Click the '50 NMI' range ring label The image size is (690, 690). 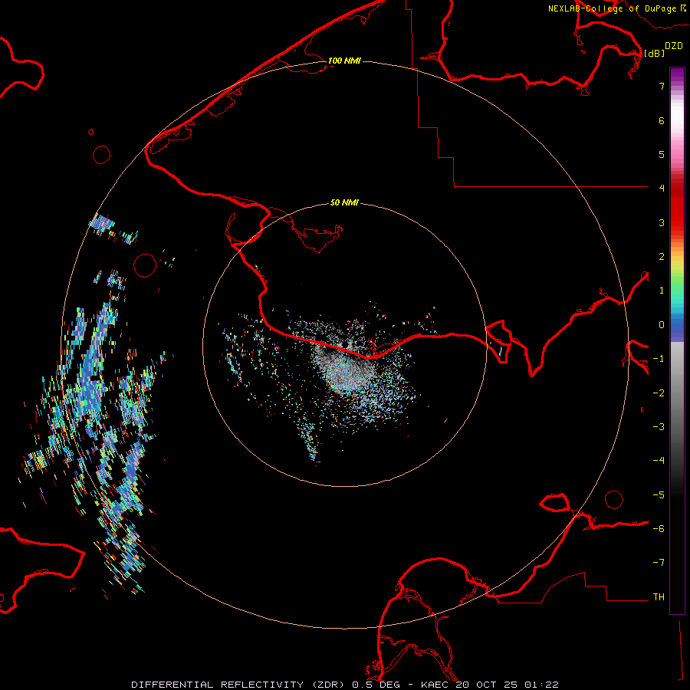click(x=344, y=202)
